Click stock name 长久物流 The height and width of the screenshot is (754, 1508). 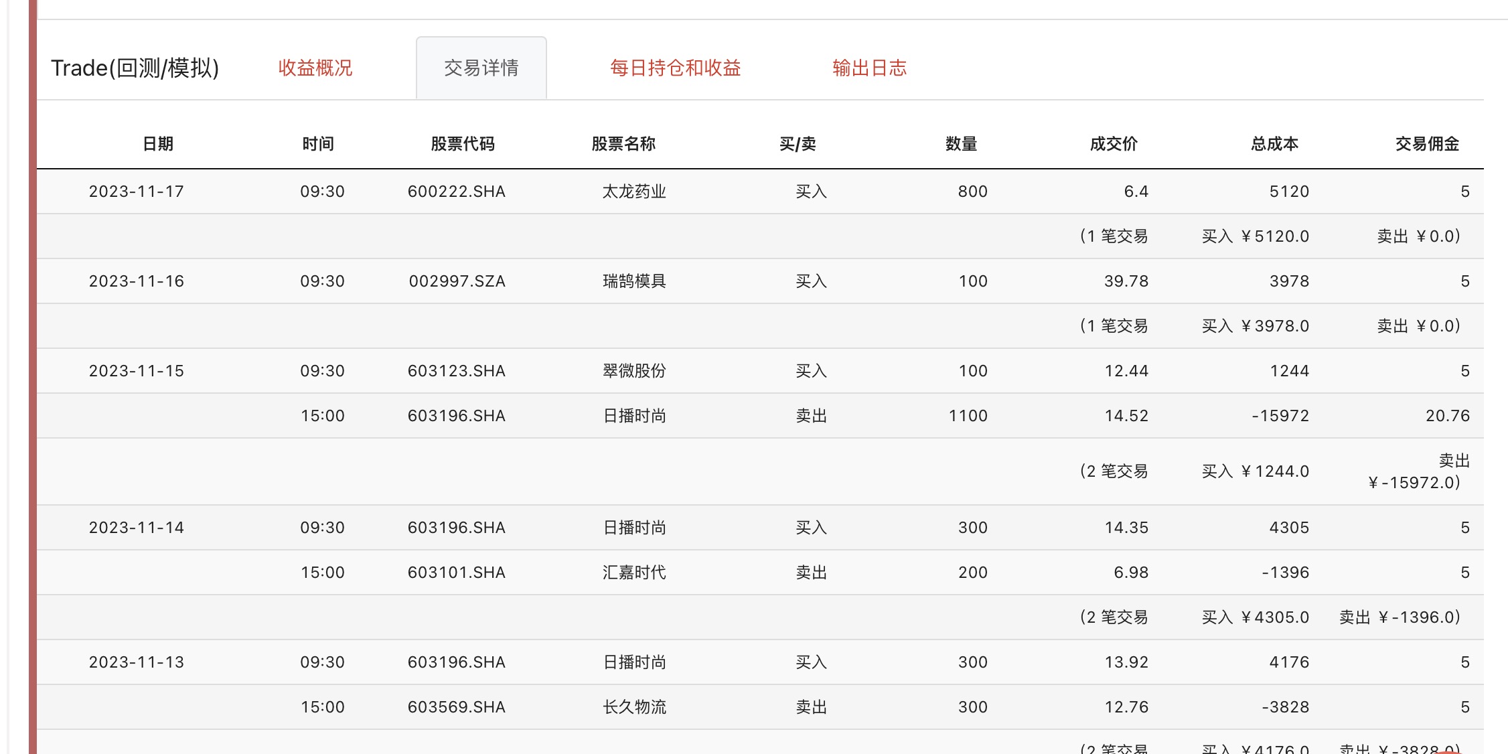click(x=633, y=707)
